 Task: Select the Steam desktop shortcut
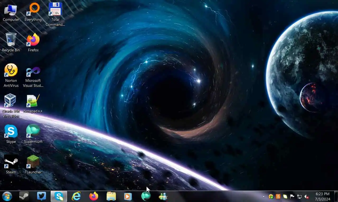pyautogui.click(x=11, y=165)
